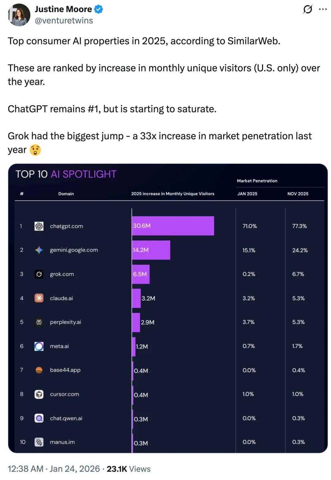Viewport: 331px width, 480px height.
Task: Click the base44 orange logo icon
Action: pos(39,370)
